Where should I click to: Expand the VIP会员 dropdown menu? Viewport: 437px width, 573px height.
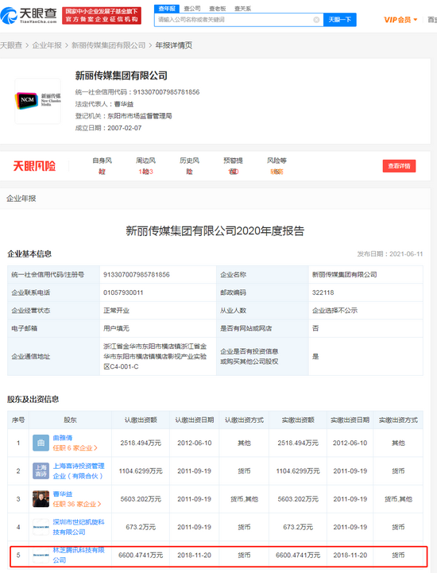coord(400,20)
